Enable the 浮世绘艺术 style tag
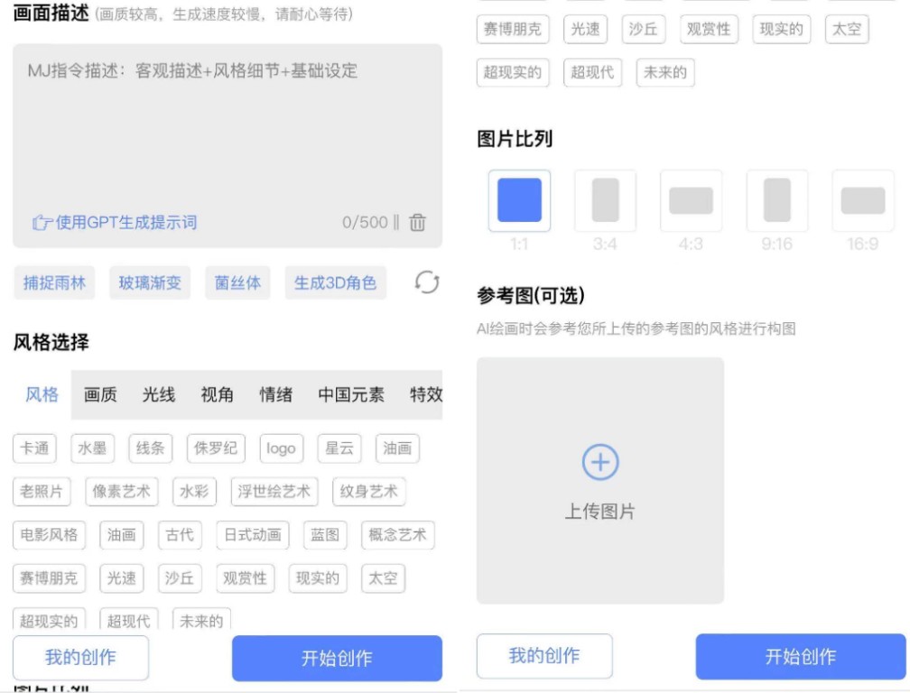This screenshot has height=693, width=910. 274,491
